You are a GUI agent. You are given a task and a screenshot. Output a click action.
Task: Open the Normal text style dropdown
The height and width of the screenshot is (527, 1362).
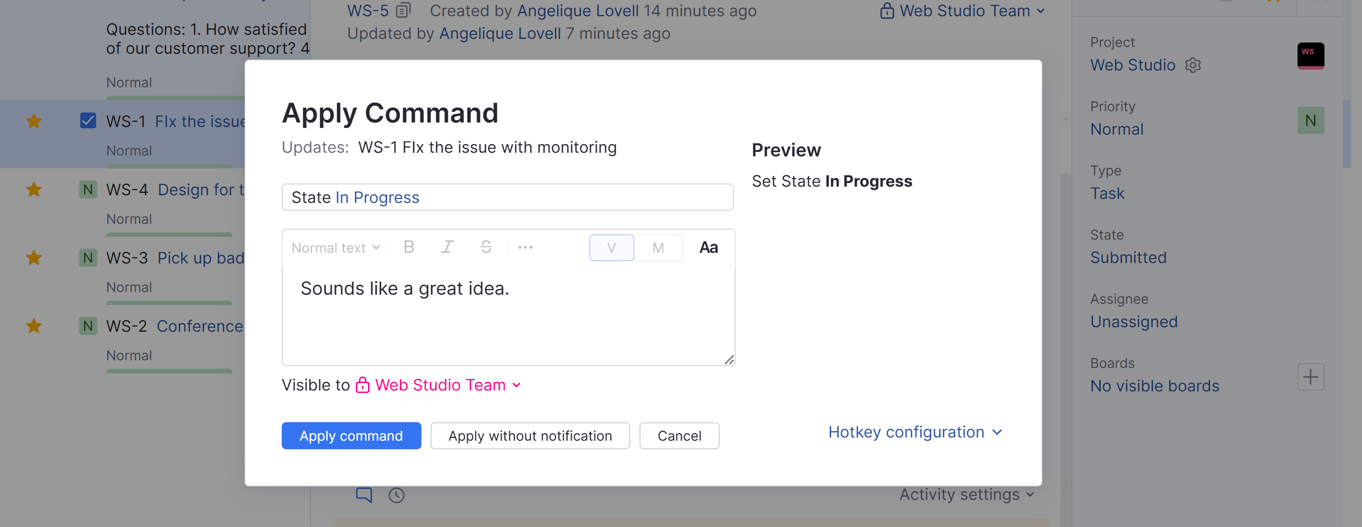click(335, 247)
